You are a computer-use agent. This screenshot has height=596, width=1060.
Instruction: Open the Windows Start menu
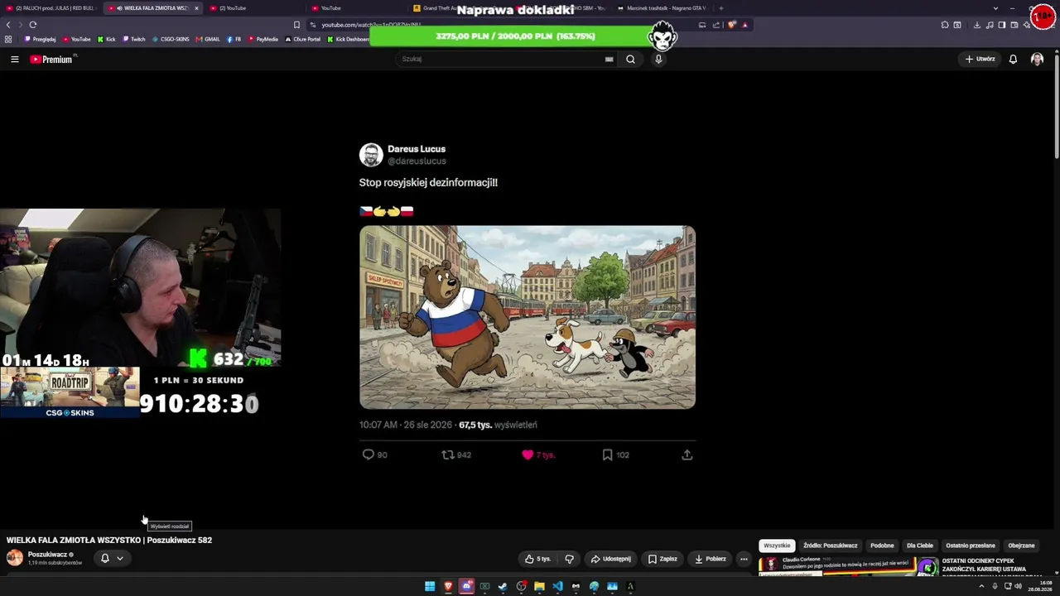[430, 586]
